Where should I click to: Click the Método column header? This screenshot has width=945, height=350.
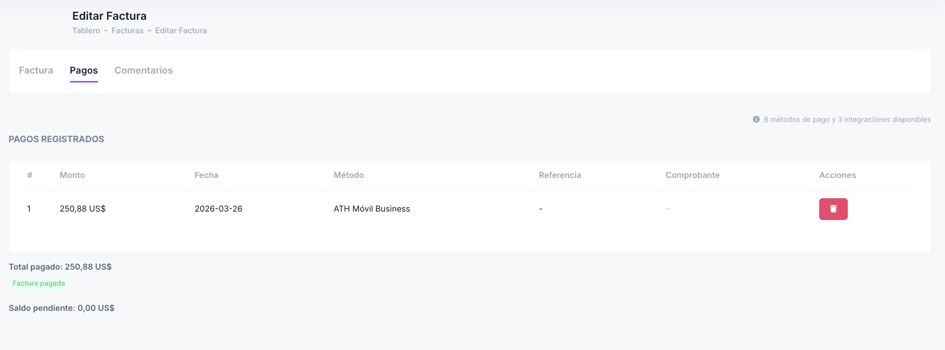click(x=348, y=175)
